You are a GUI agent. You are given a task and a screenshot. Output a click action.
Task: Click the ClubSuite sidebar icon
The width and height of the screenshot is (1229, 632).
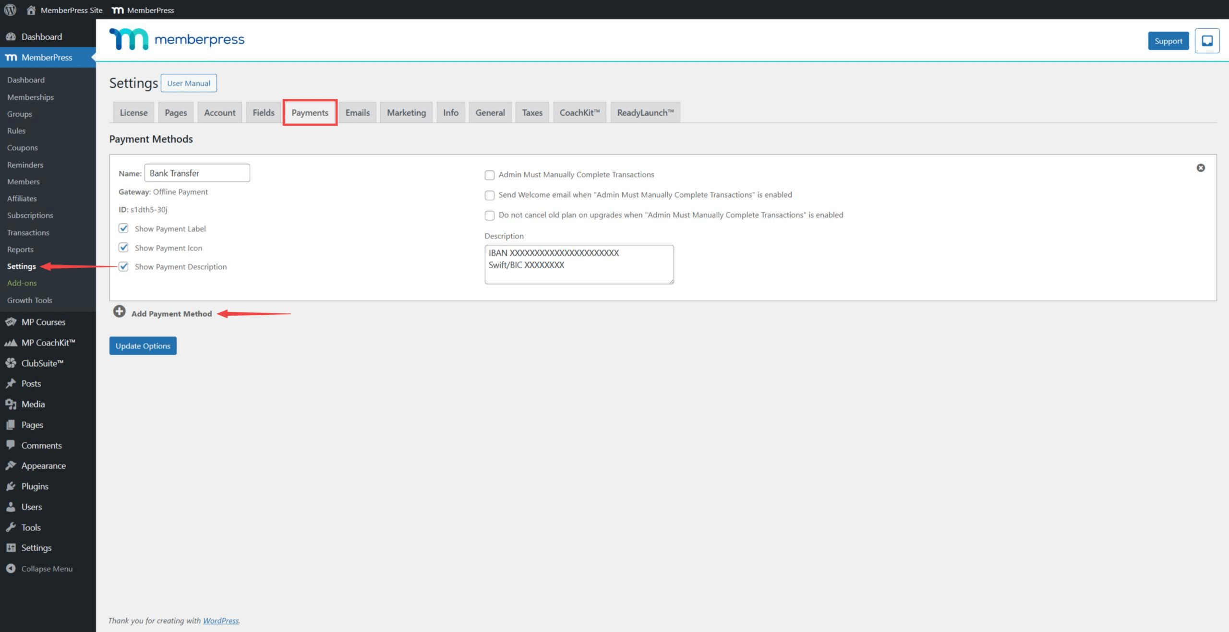coord(11,363)
